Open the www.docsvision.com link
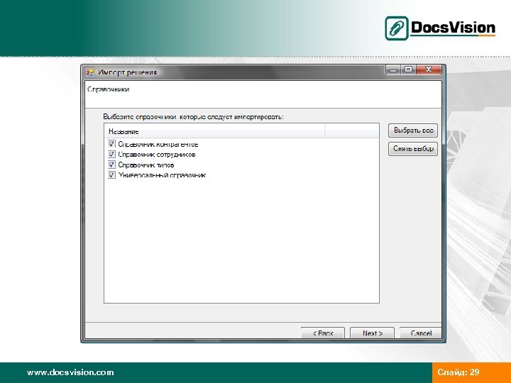 [70, 372]
